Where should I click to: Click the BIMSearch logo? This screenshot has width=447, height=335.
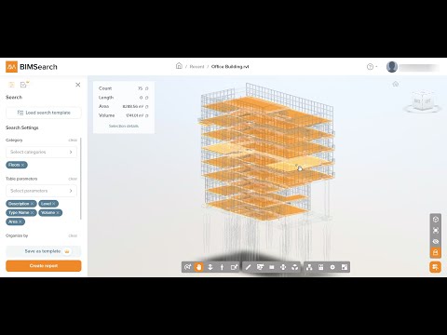point(32,67)
